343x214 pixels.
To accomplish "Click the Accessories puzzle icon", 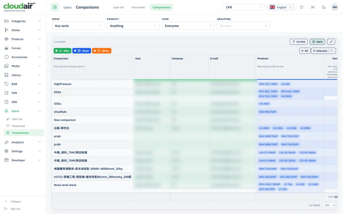I will click(6, 57).
